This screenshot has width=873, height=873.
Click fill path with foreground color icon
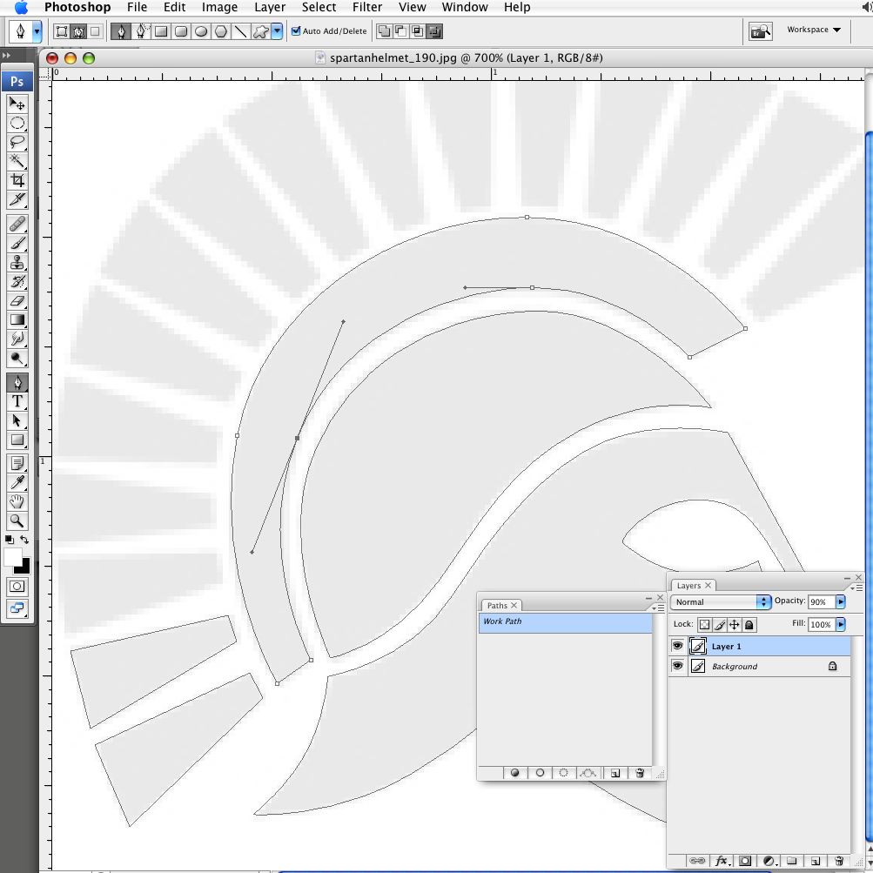click(x=514, y=773)
